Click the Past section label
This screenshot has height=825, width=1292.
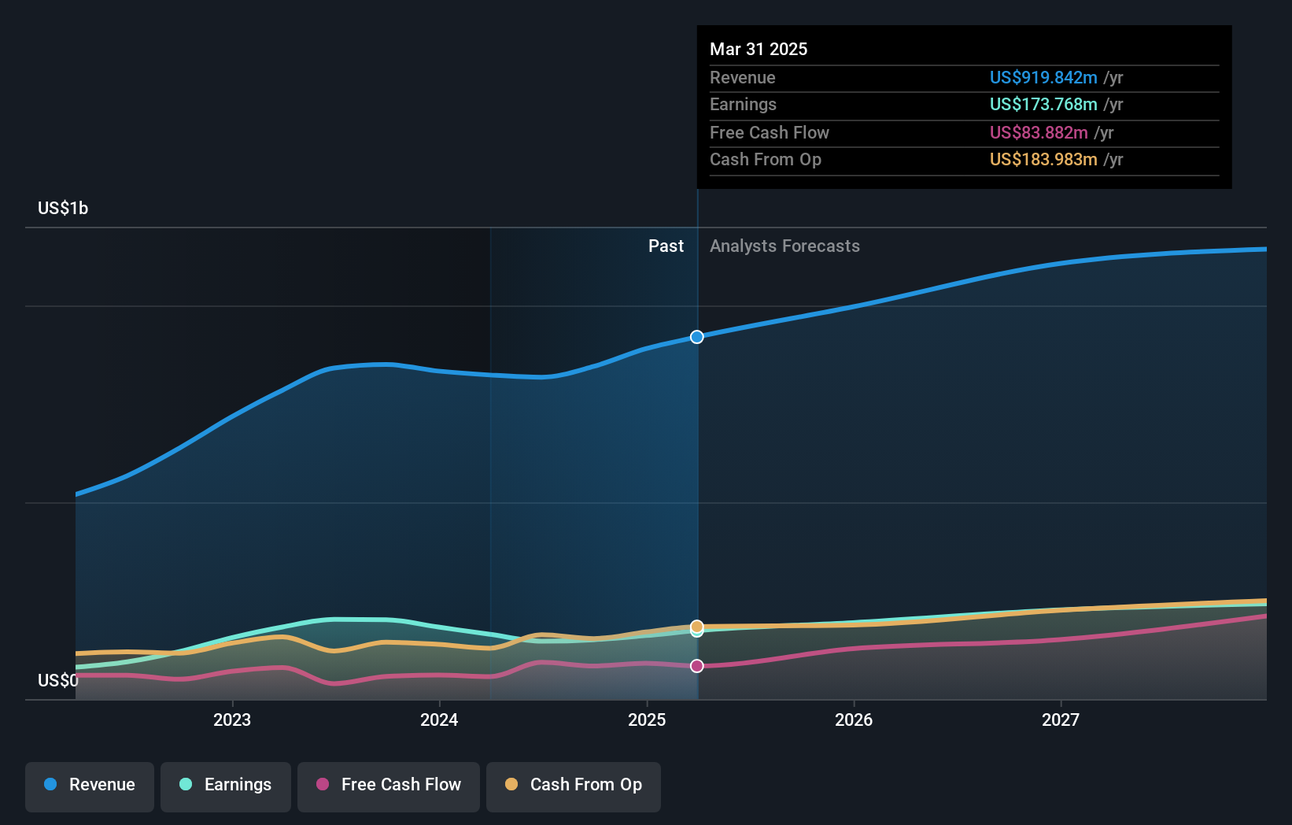click(x=666, y=246)
